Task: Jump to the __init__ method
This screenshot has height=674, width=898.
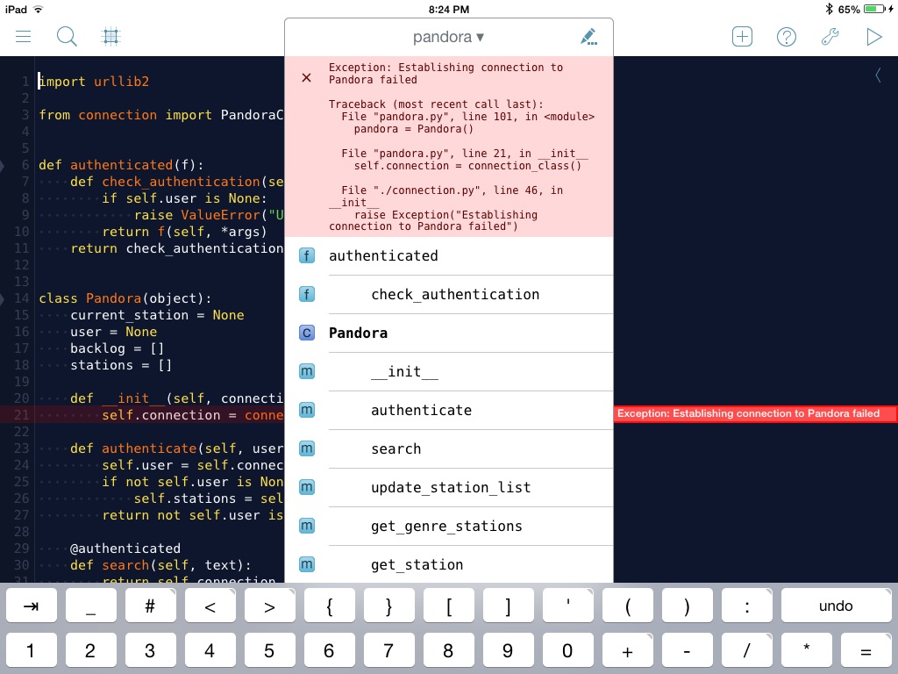Action: pyautogui.click(x=448, y=371)
